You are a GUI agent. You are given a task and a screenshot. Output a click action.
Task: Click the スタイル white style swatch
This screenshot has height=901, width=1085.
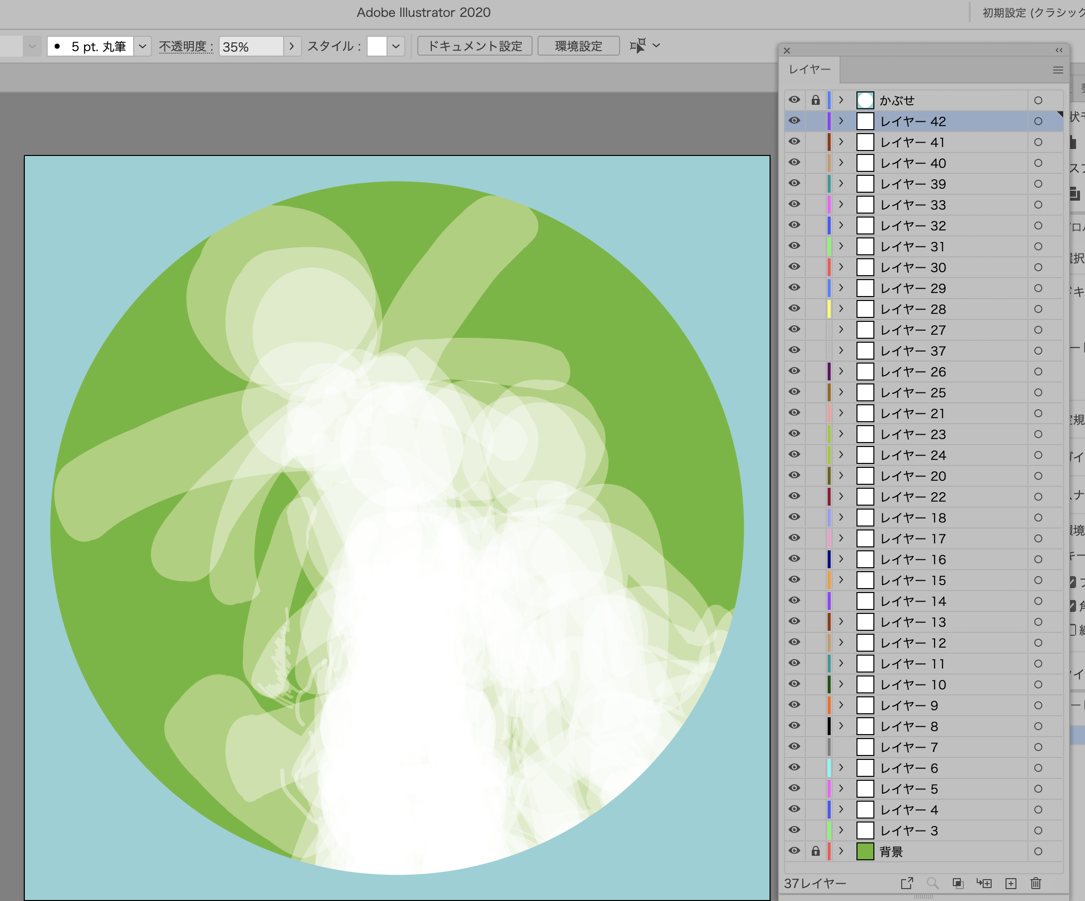coord(377,46)
